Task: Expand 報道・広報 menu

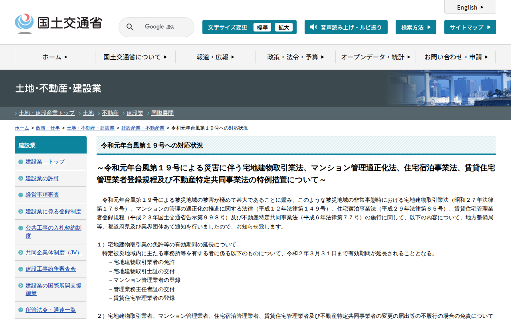Action: 216,57
